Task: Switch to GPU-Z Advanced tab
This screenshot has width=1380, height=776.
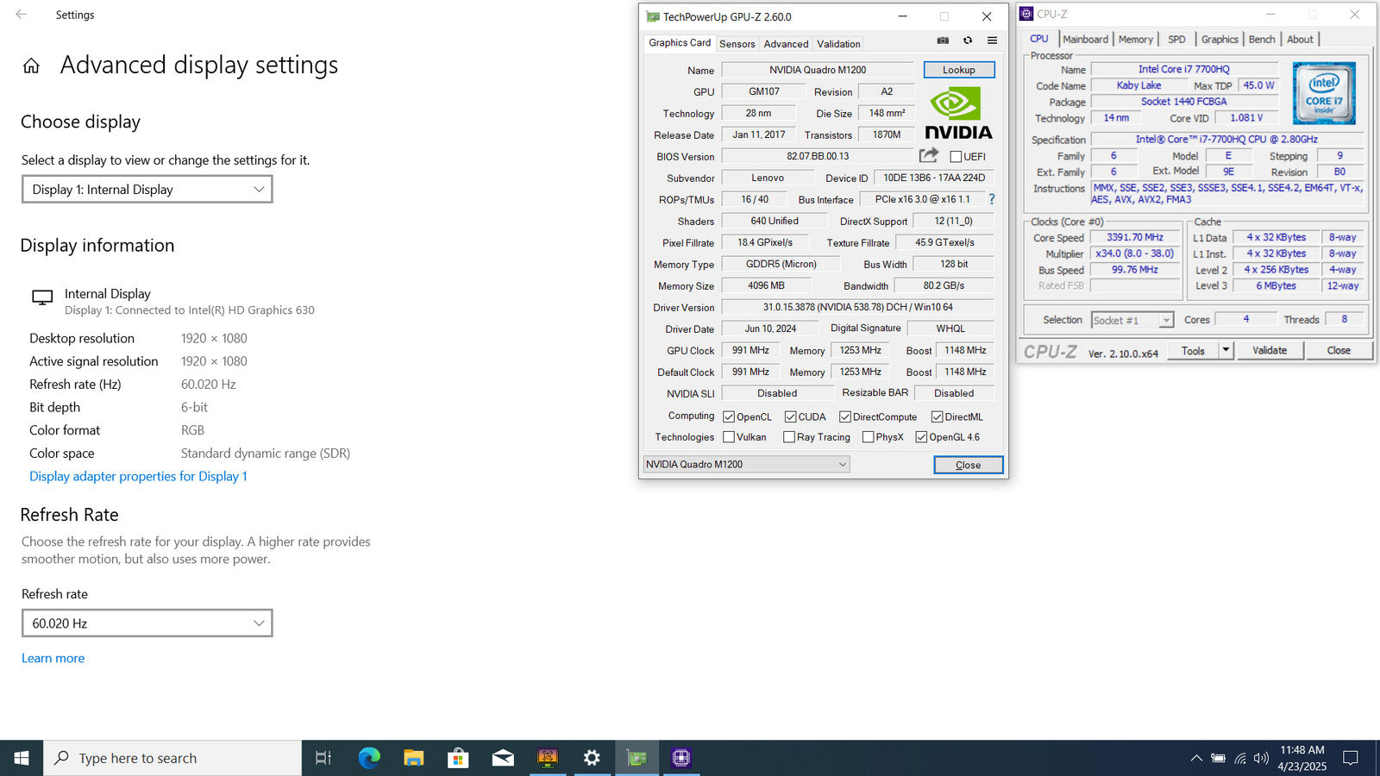Action: (786, 44)
